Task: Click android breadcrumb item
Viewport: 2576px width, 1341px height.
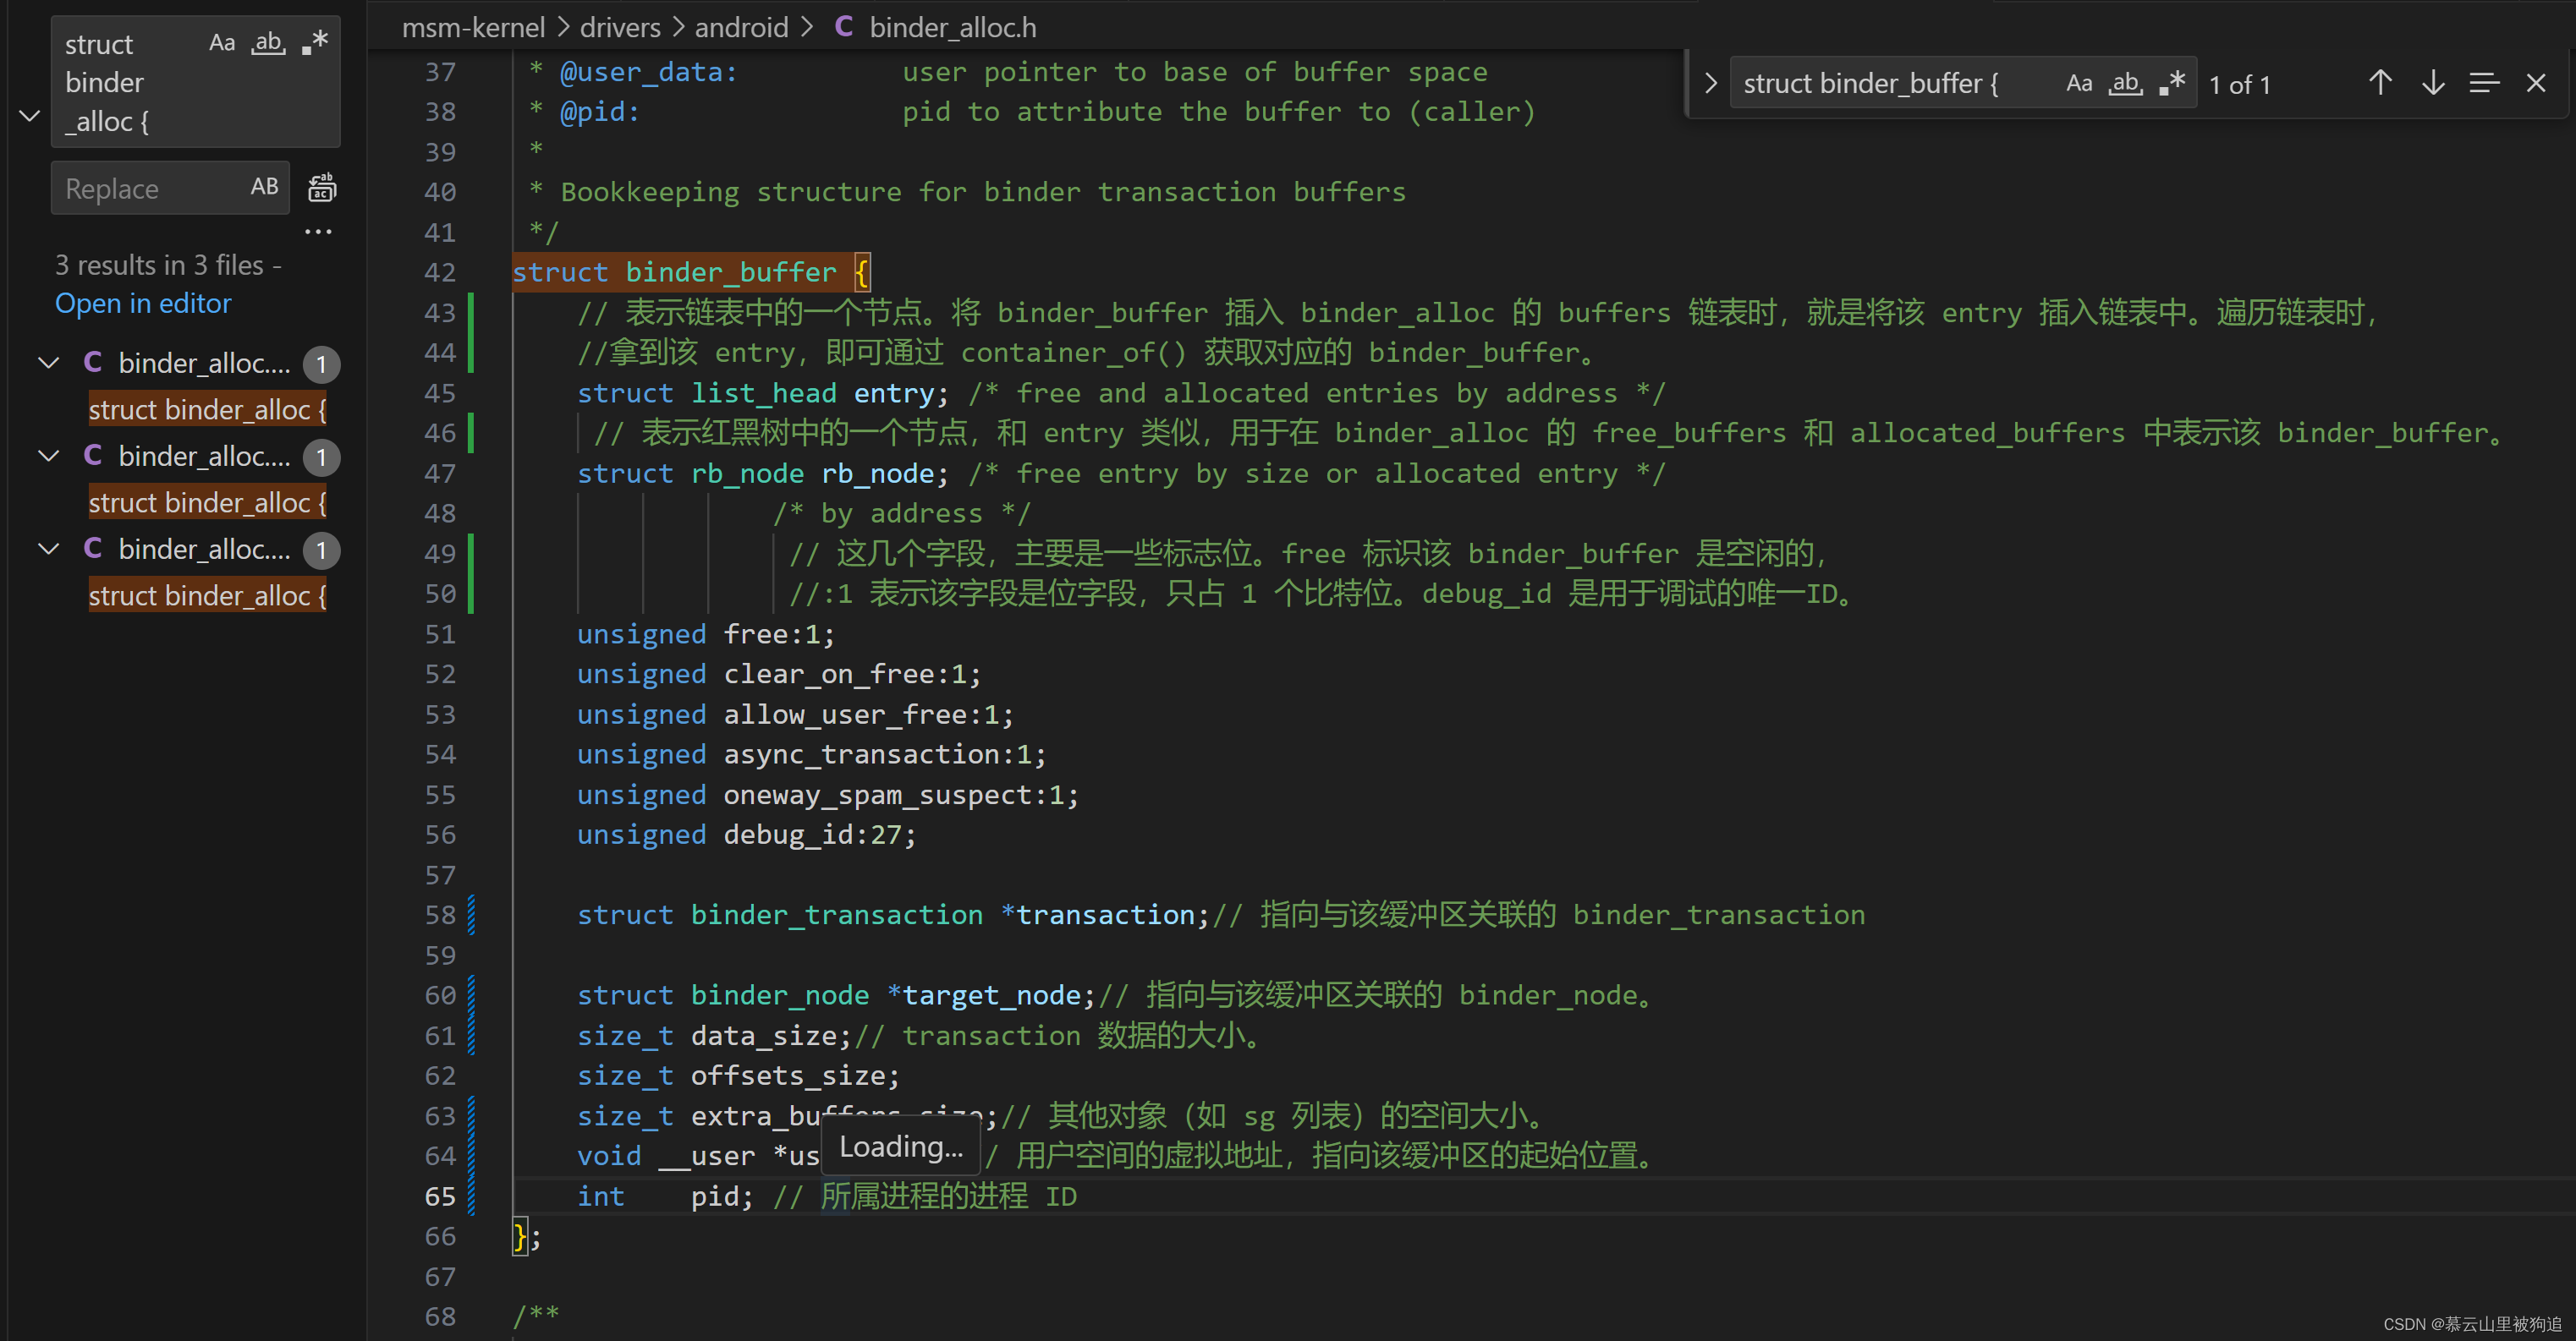Action: coord(741,27)
